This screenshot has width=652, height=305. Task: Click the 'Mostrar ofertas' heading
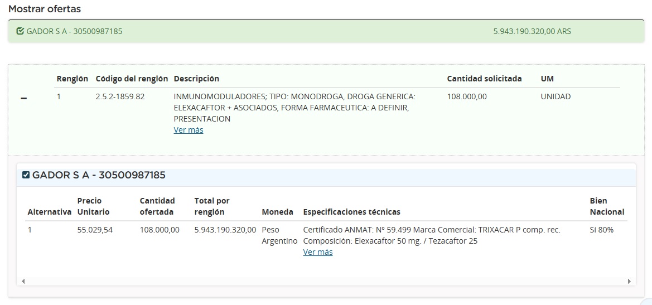[x=45, y=9]
